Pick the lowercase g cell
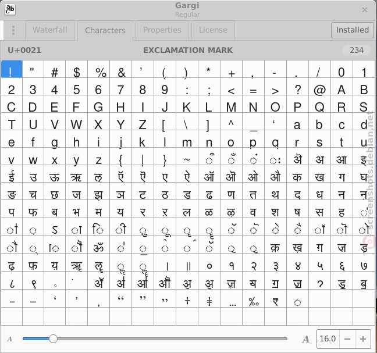 point(55,139)
